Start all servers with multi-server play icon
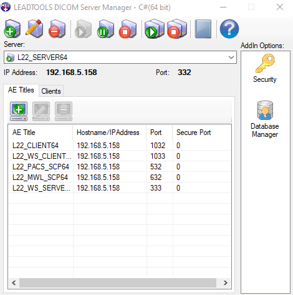This screenshot has height=295, width=293. click(155, 29)
